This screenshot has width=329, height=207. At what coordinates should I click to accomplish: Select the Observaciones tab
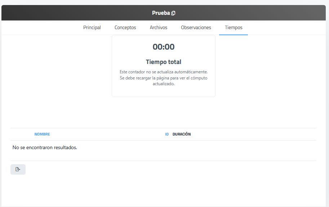click(196, 27)
